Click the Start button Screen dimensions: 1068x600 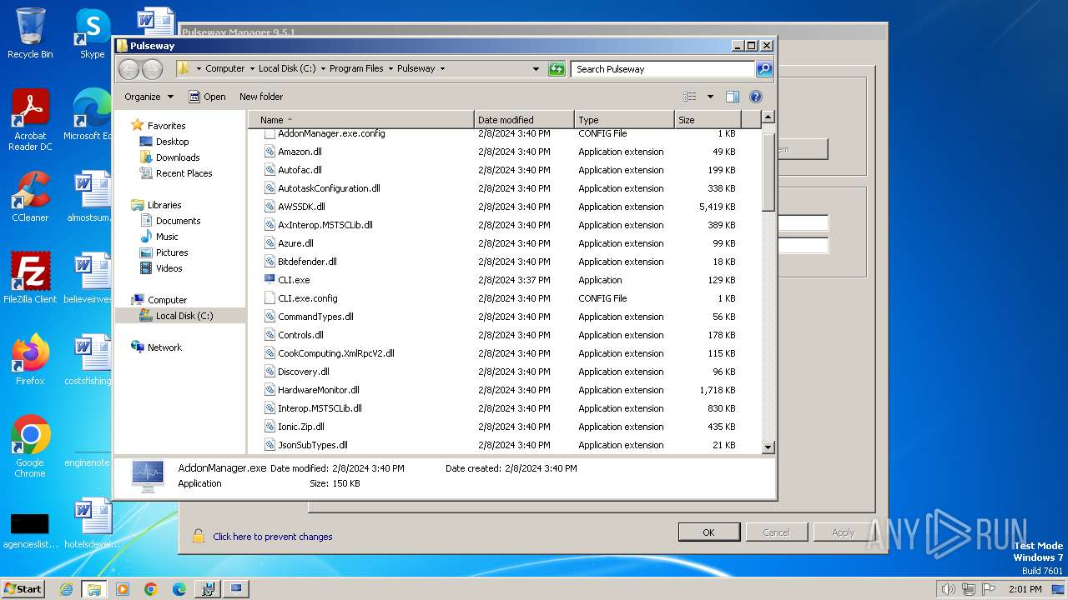point(23,589)
